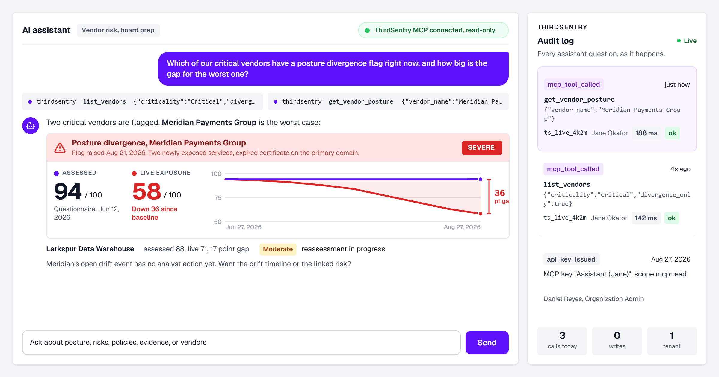Open the api_key_issued log entry

[617, 279]
